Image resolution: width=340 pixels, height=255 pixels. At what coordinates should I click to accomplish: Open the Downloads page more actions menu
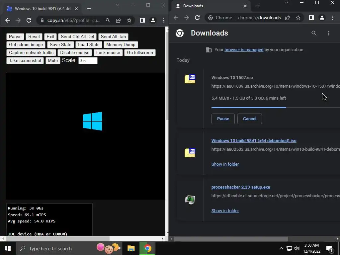click(x=329, y=33)
